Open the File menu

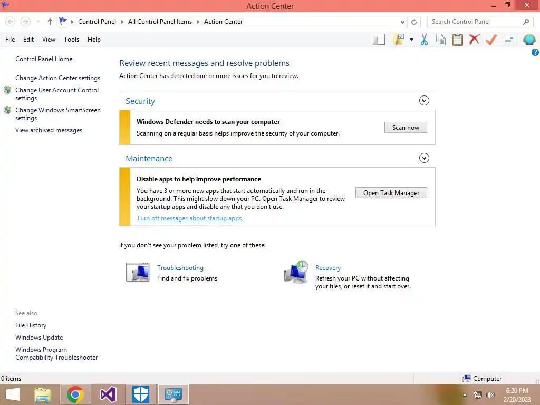10,40
